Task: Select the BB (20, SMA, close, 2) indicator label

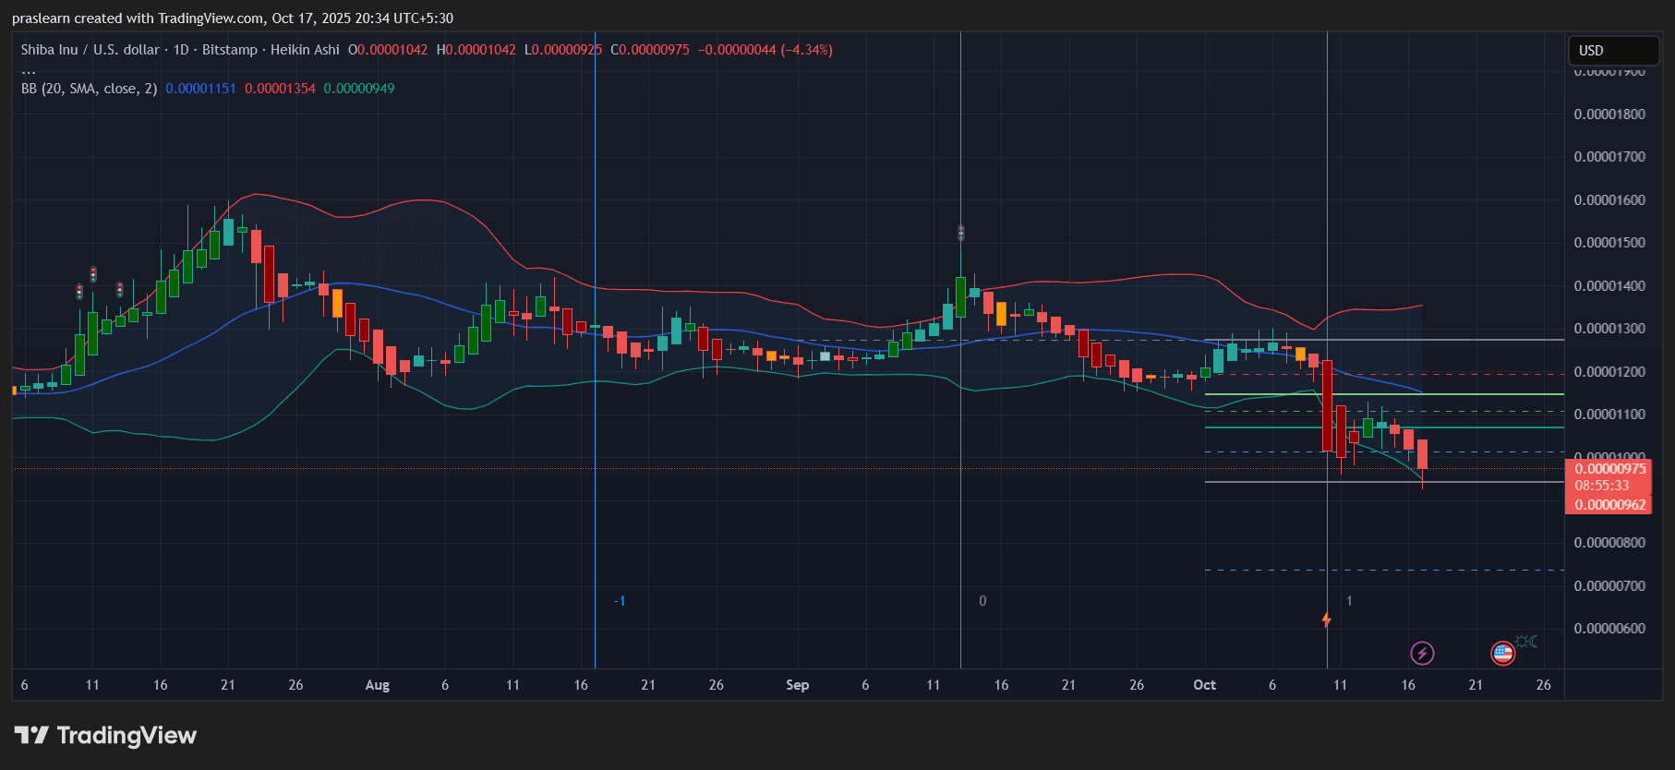Action: click(89, 89)
